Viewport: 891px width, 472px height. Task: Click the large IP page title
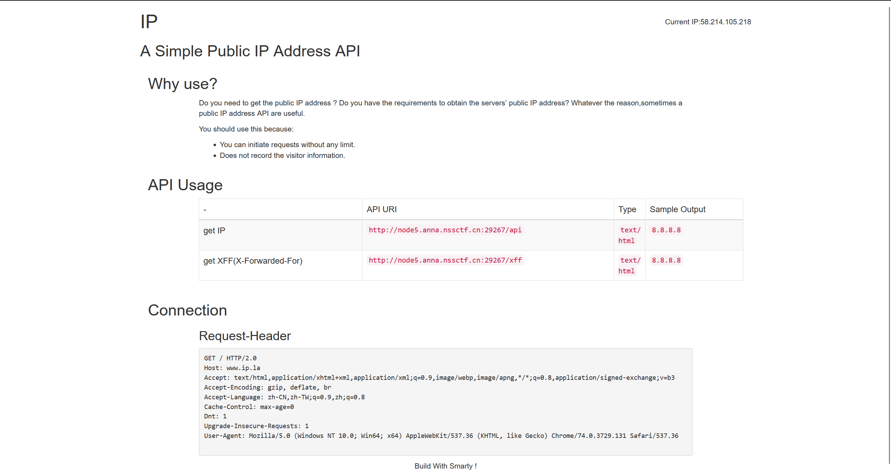tap(149, 22)
